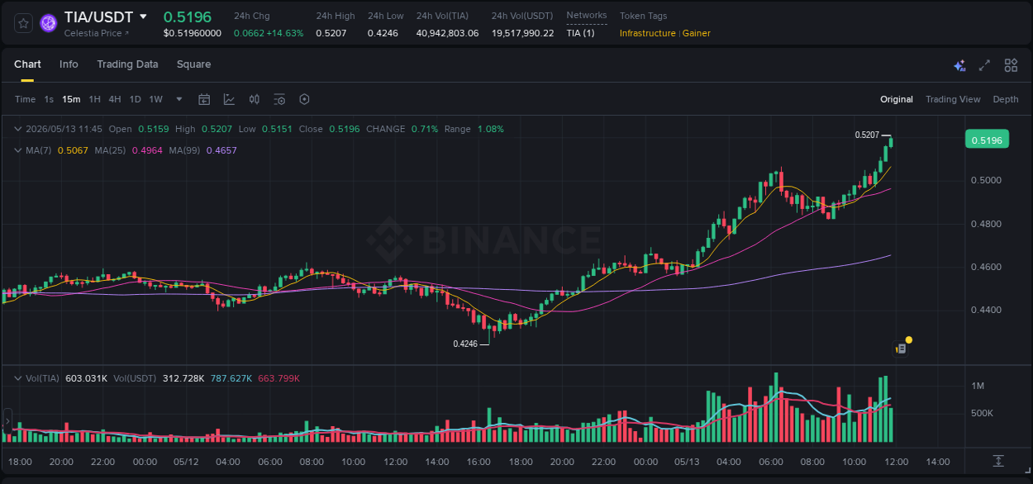Open the chart layout grid icon

click(x=1011, y=65)
